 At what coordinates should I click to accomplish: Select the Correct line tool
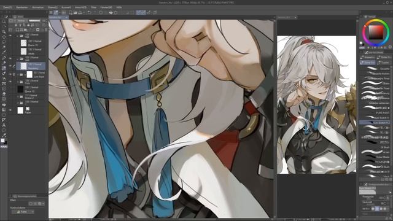coord(4,136)
